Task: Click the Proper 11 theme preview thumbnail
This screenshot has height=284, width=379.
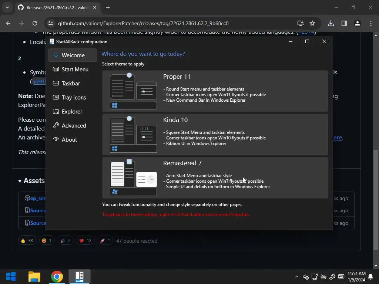Action: coord(133,91)
